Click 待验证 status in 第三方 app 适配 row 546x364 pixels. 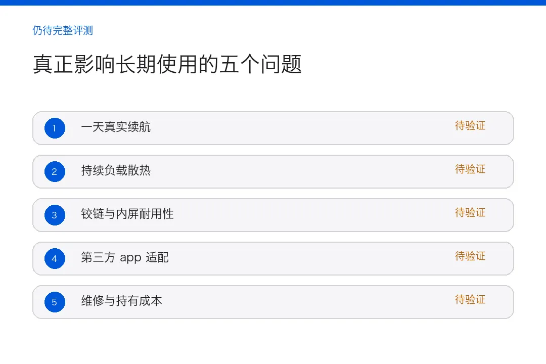tap(470, 256)
